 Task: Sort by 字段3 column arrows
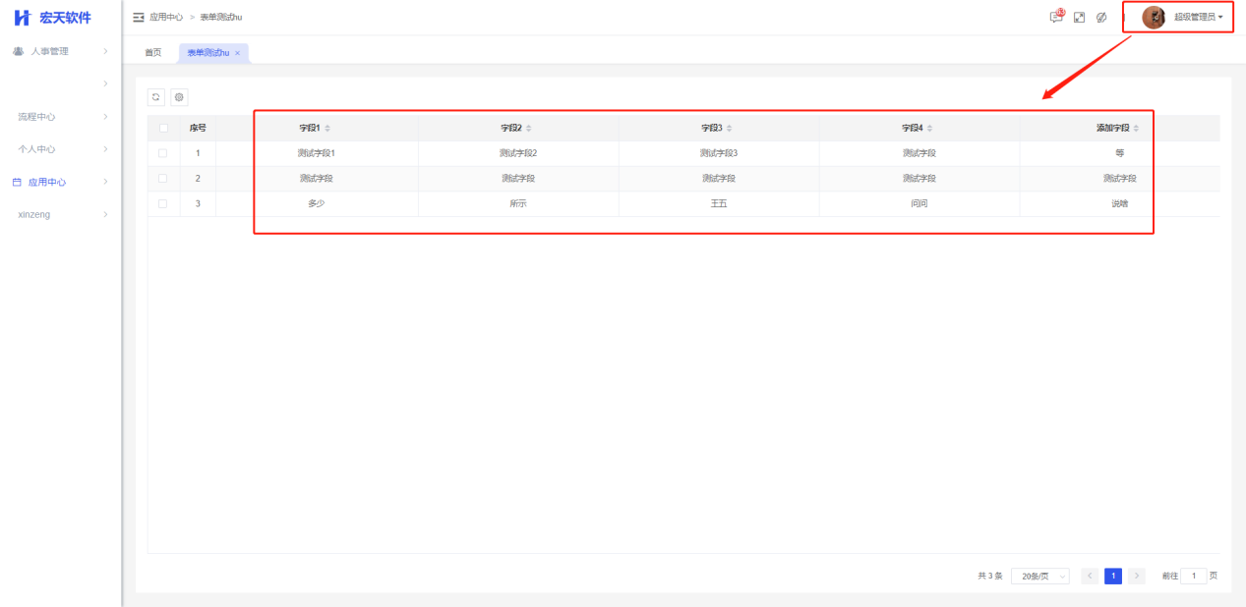tap(730, 129)
